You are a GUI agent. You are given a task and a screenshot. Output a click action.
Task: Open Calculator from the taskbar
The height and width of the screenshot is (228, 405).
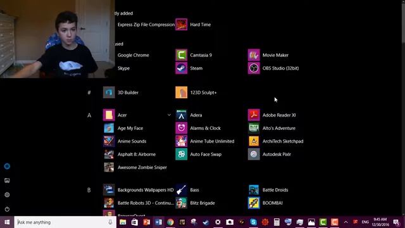pyautogui.click(x=277, y=222)
